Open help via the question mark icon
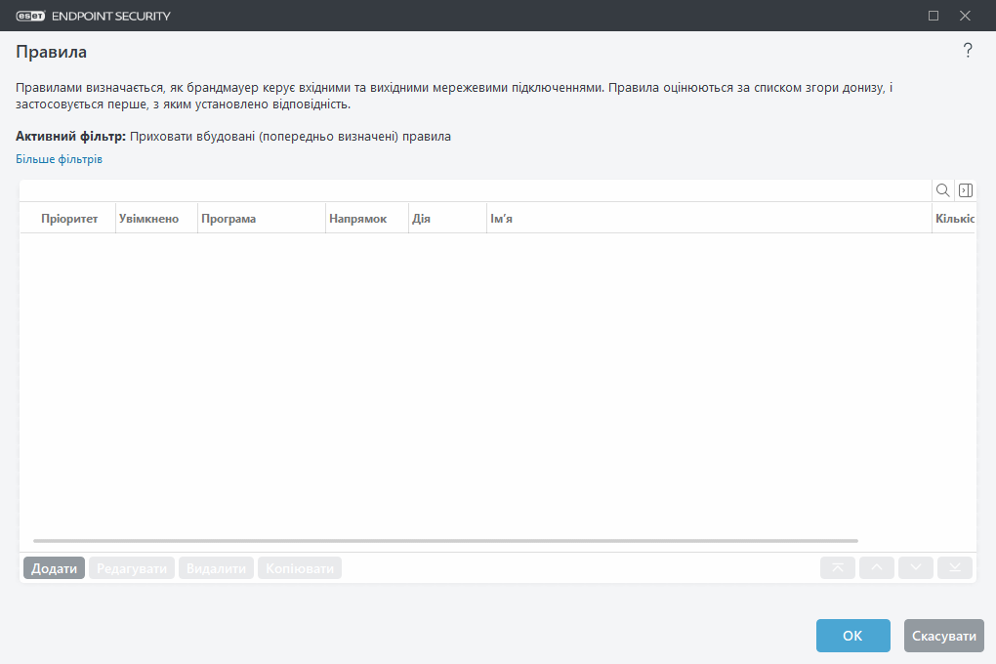 (x=968, y=50)
